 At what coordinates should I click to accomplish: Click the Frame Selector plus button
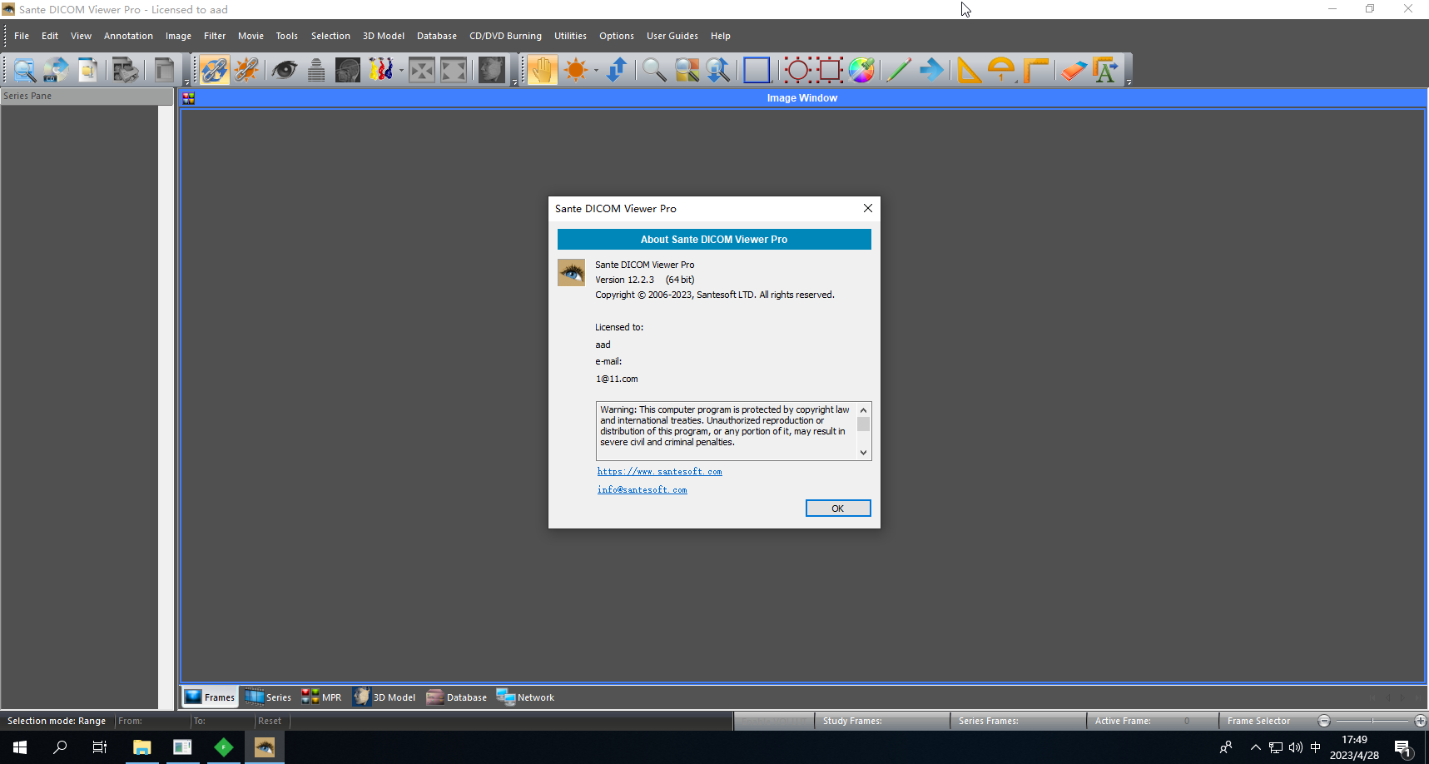1420,721
